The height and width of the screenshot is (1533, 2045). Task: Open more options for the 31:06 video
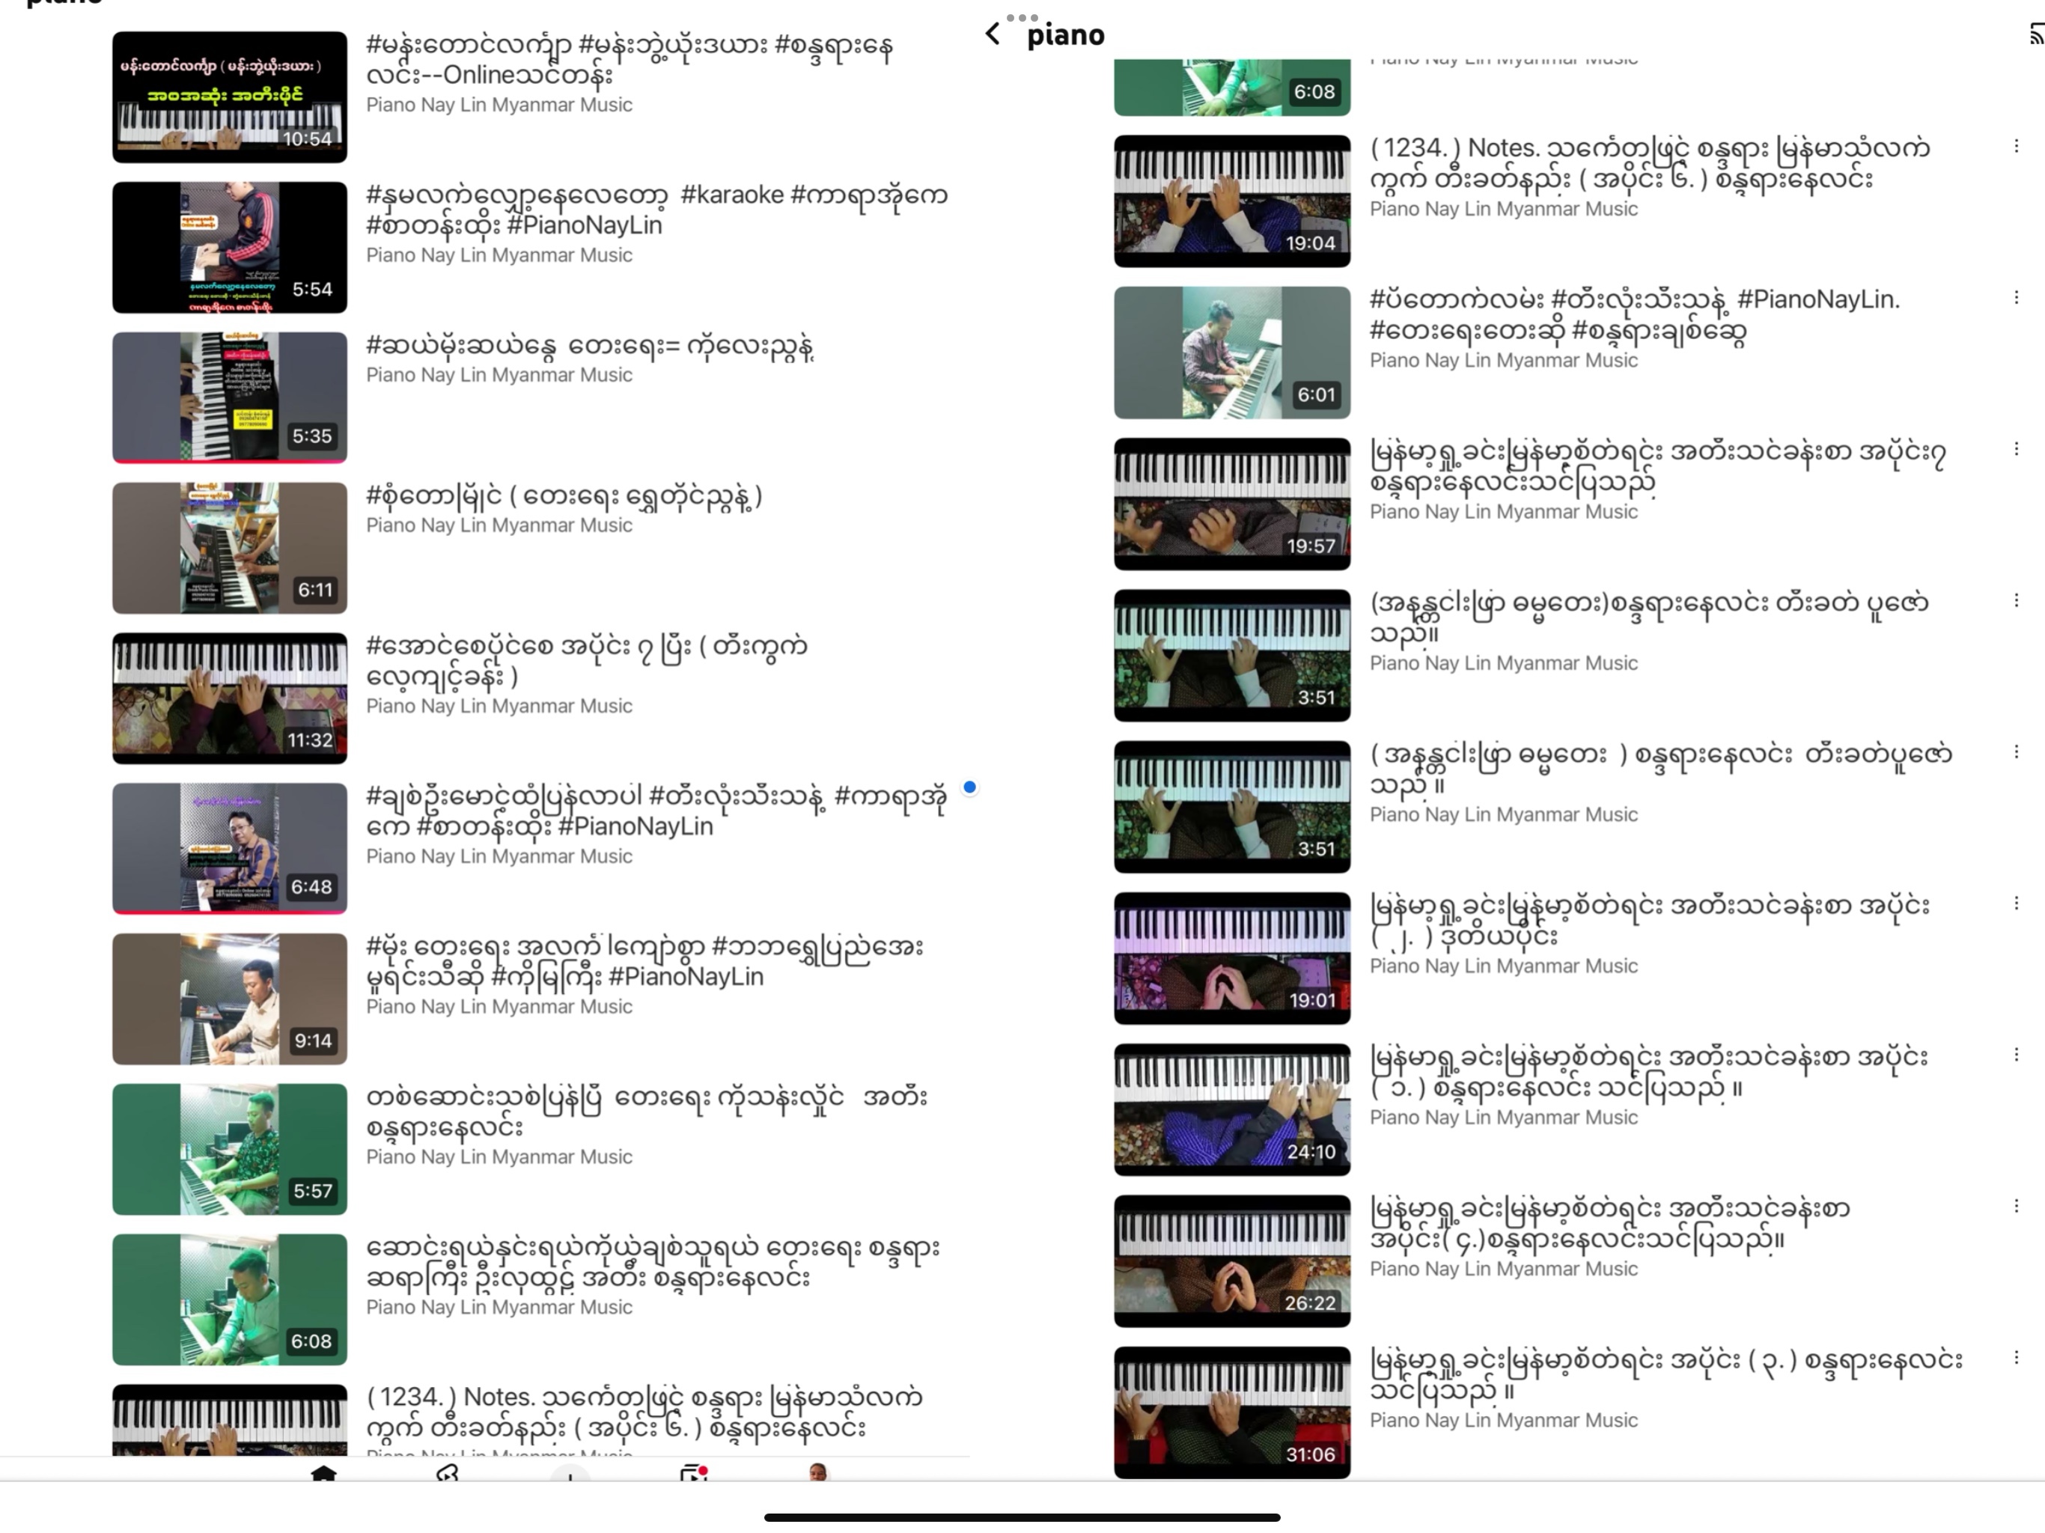[x=2017, y=1357]
